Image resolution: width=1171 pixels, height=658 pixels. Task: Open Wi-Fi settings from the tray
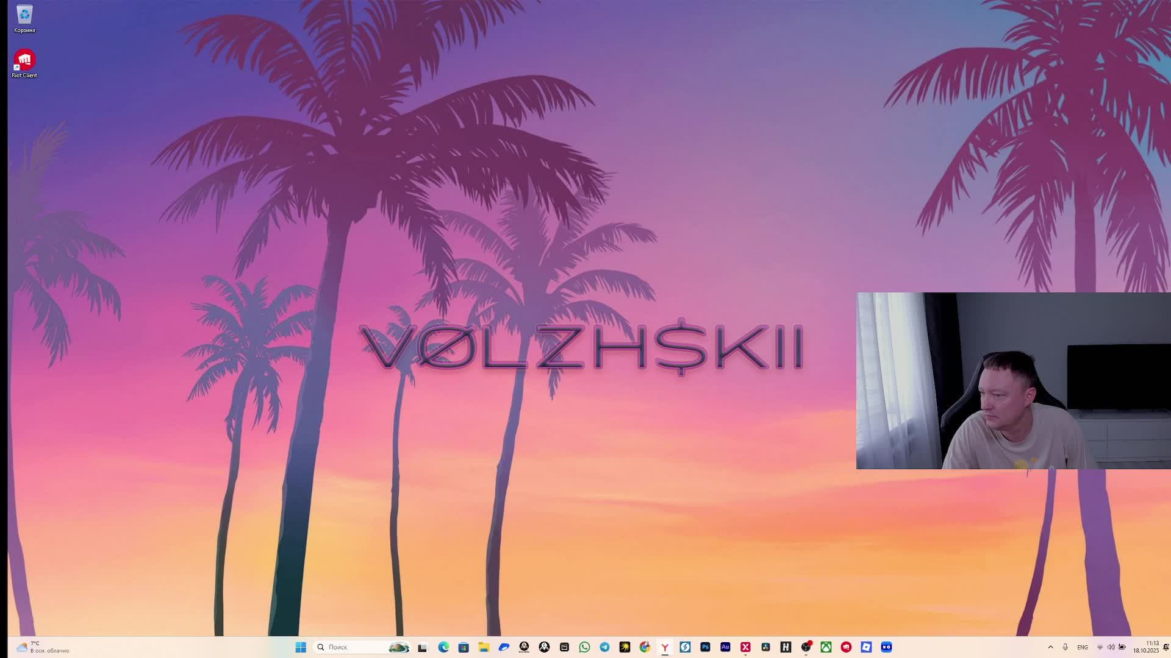[1101, 647]
